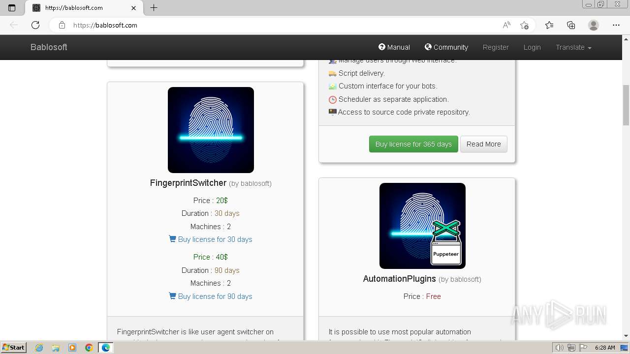Open Internet Explorer from taskbar
Image resolution: width=630 pixels, height=354 pixels.
click(x=39, y=348)
